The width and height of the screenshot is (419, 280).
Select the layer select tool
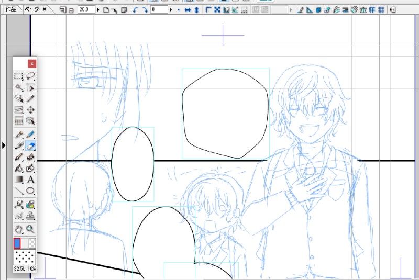point(18,98)
